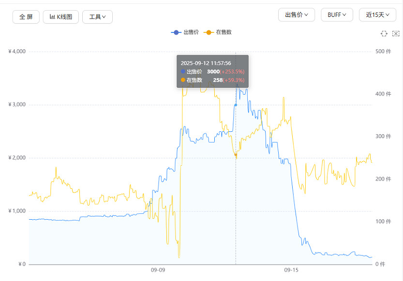Image resolution: width=403 pixels, height=281 pixels.
Task: Click the expand-arrows restore icon above the chart
Action: (384, 33)
